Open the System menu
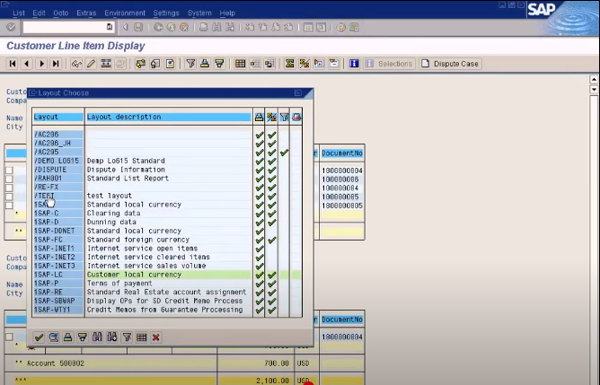 (x=199, y=13)
